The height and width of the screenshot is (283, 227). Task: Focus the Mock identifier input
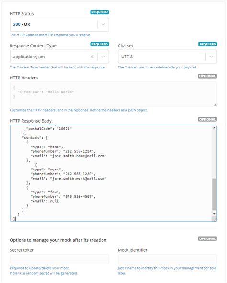click(x=167, y=259)
